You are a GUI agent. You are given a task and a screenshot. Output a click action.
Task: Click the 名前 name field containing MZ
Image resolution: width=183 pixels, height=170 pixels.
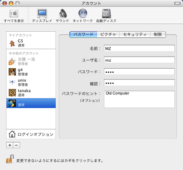point(139,48)
